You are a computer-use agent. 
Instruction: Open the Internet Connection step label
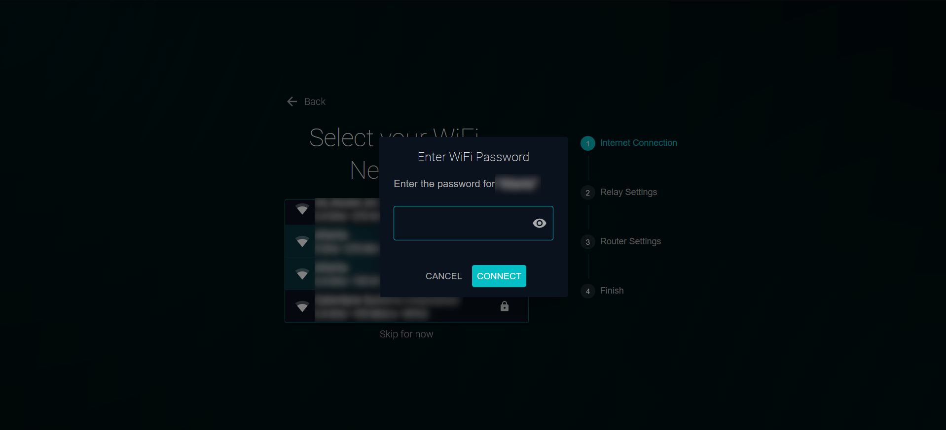click(638, 143)
